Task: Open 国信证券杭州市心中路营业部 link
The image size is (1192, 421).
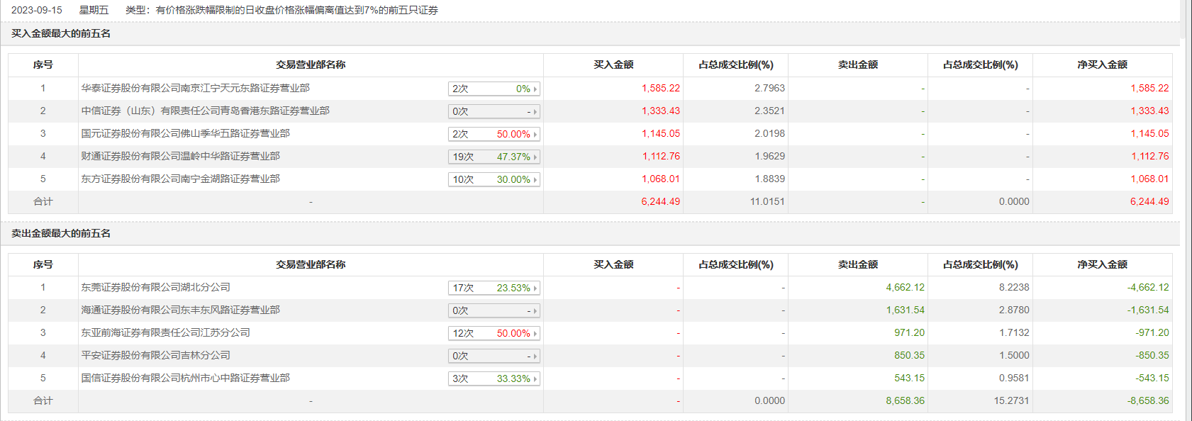Action: (185, 378)
